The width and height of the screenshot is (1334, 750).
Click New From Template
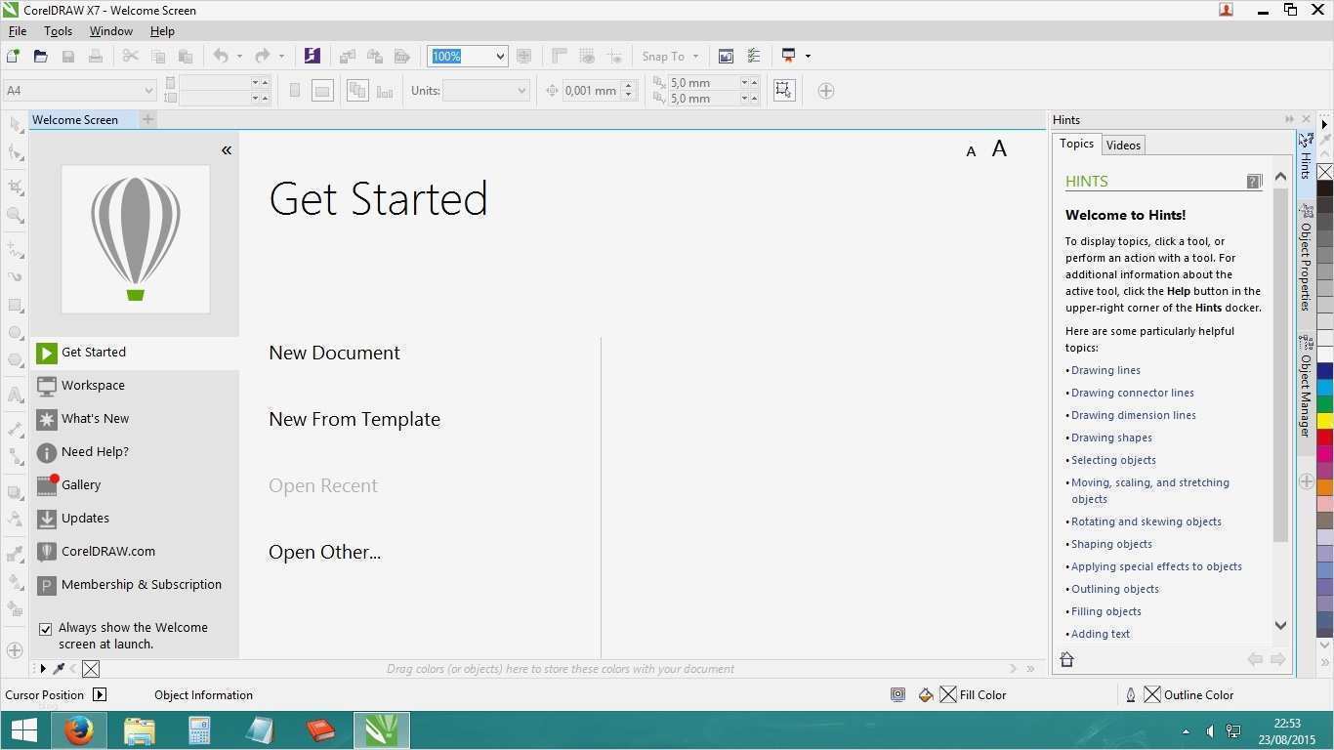pos(354,420)
